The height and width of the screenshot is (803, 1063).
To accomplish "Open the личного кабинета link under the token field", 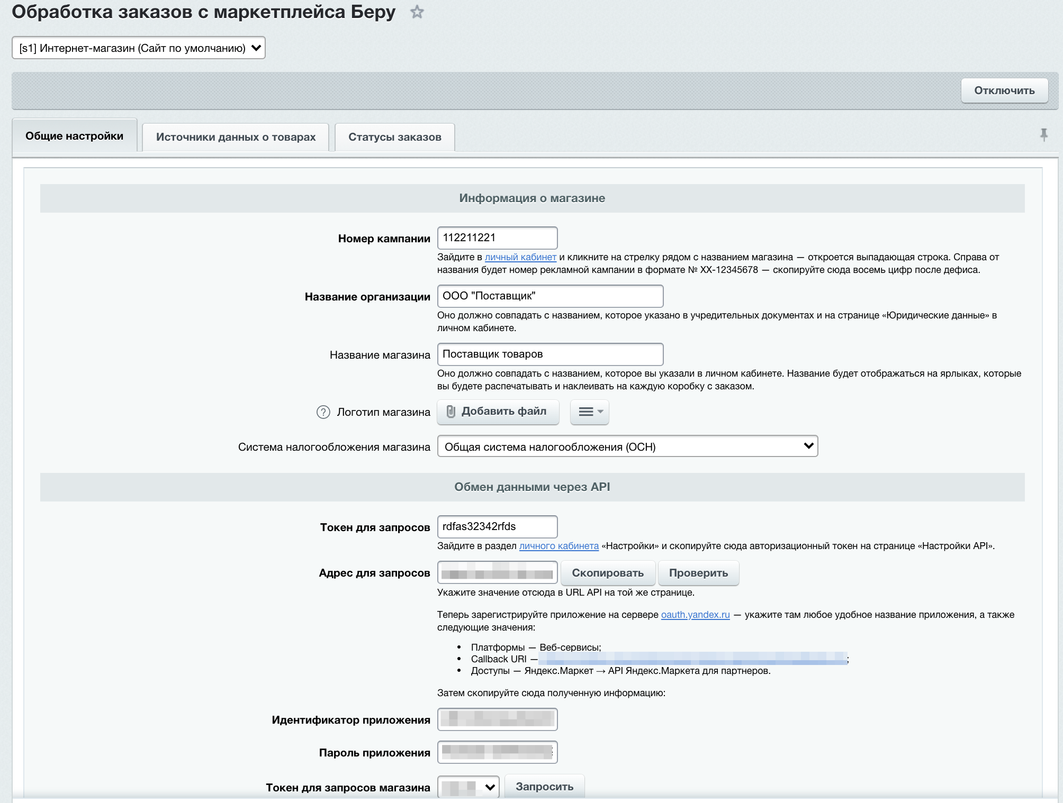I will [558, 546].
